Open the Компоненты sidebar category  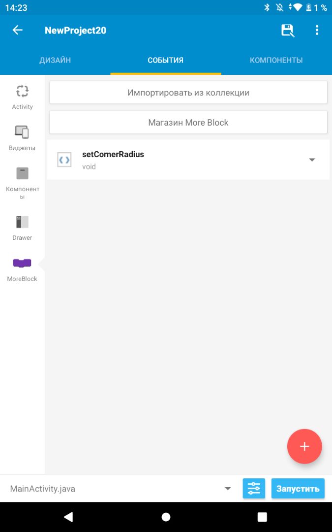point(22,182)
